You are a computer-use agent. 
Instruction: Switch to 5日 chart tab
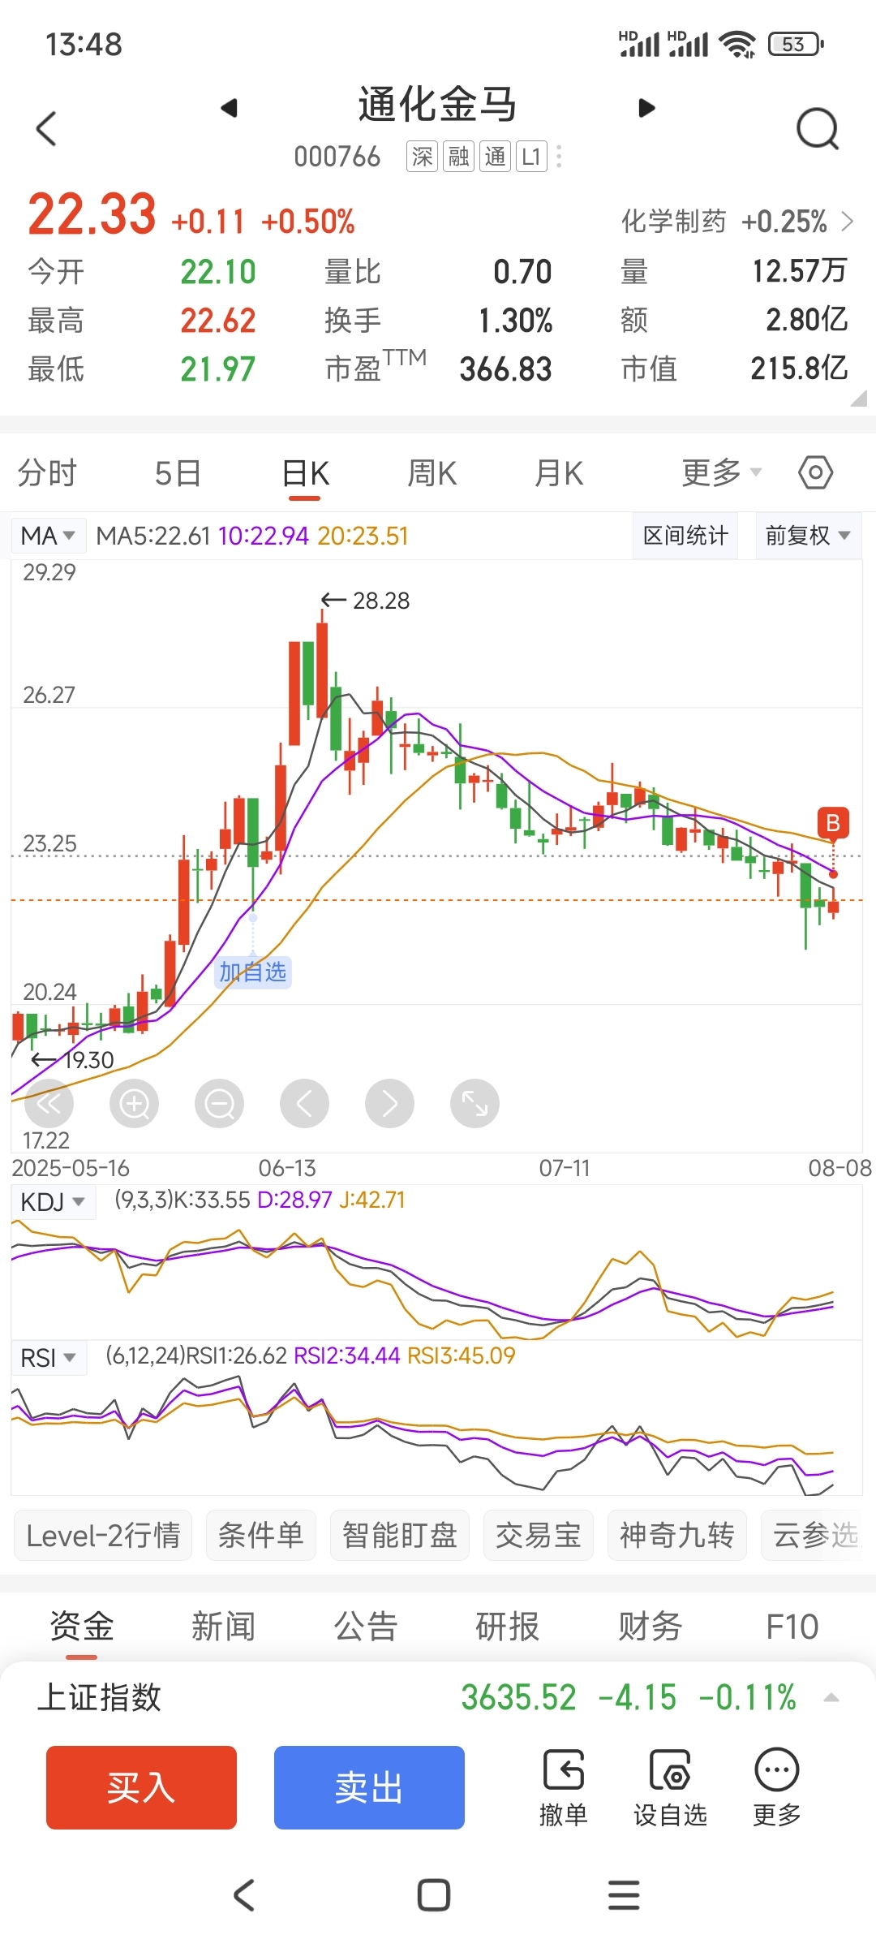(x=178, y=472)
